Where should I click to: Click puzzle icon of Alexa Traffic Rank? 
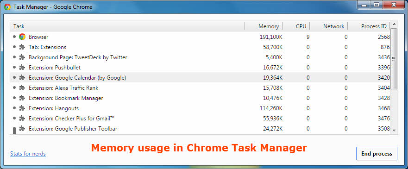pyautogui.click(x=22, y=88)
